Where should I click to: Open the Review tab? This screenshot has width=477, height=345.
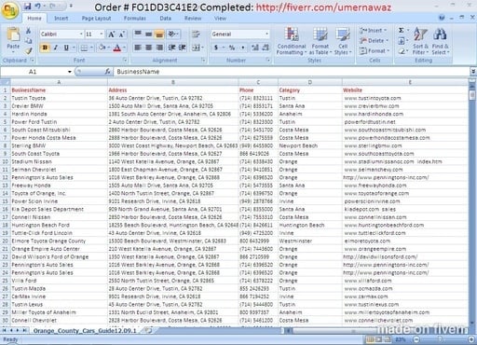click(x=193, y=19)
